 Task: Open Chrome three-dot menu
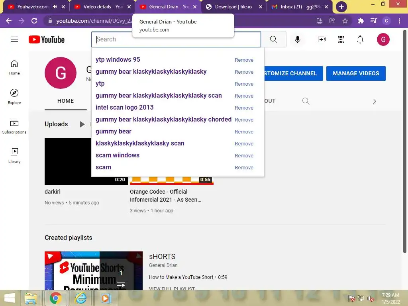coord(399,21)
